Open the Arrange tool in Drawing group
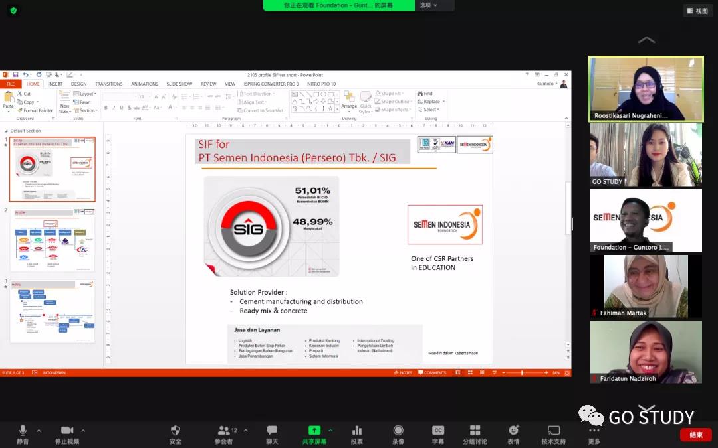Viewport: 718px width, 448px height. [349, 101]
